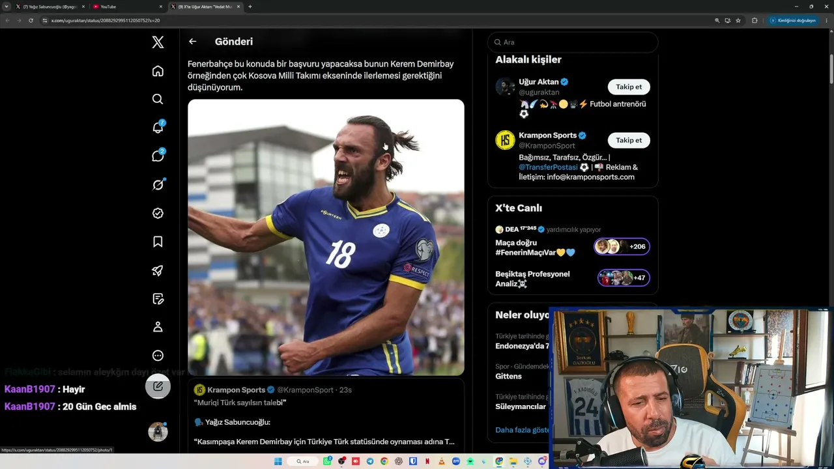Image resolution: width=834 pixels, height=469 pixels.
Task: Open the Uğur Aktan profile name link
Action: pyautogui.click(x=539, y=82)
